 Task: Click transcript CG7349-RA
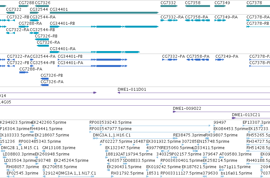pos(220,20)
